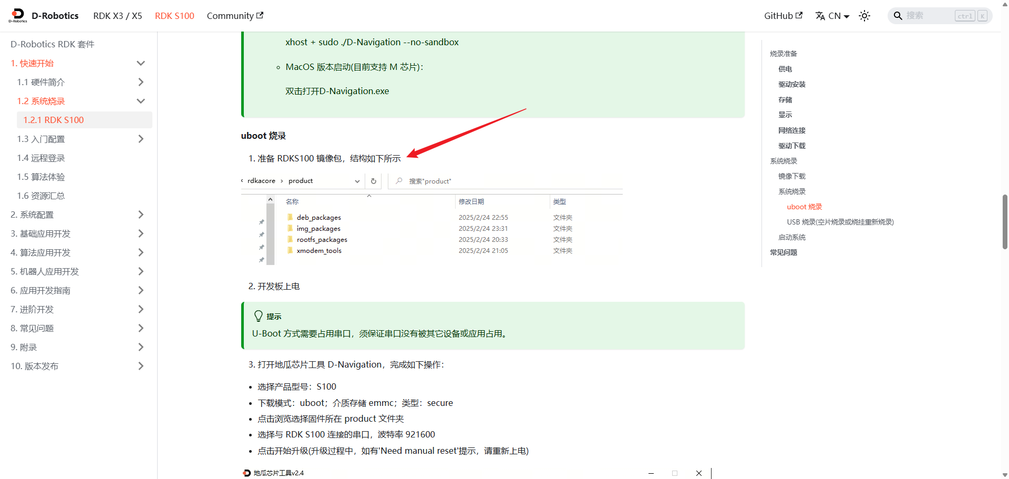The image size is (1009, 479).
Task: Jump to 镜像下载 in table of contents
Action: [x=792, y=176]
